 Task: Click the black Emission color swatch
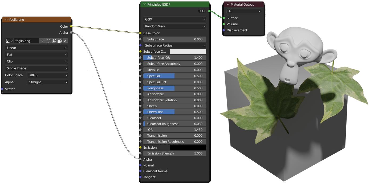click(188, 148)
